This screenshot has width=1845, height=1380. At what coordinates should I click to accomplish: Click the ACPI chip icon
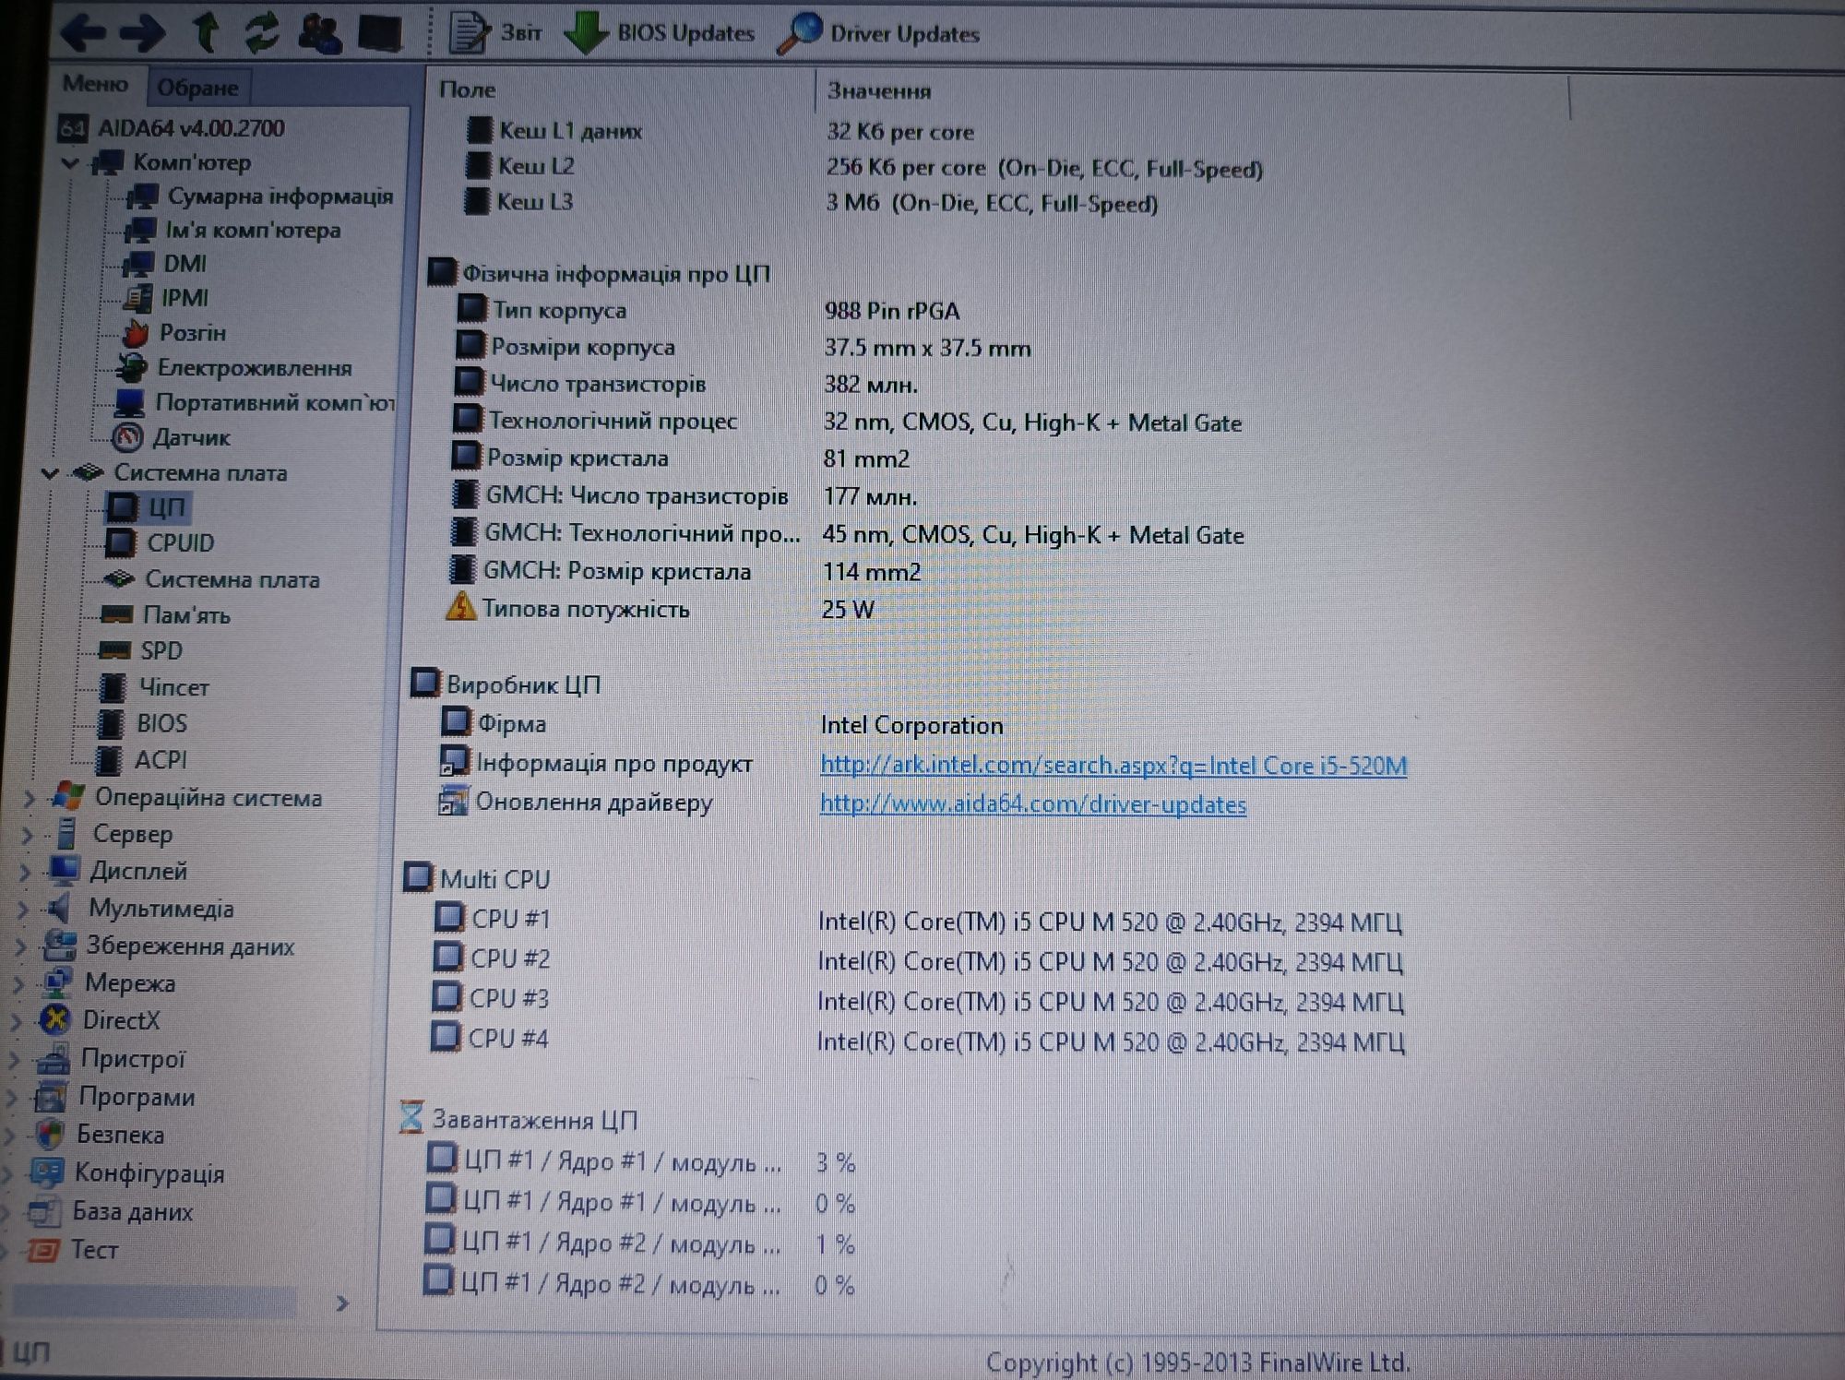click(x=109, y=760)
